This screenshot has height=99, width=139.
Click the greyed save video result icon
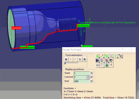click(x=102, y=61)
